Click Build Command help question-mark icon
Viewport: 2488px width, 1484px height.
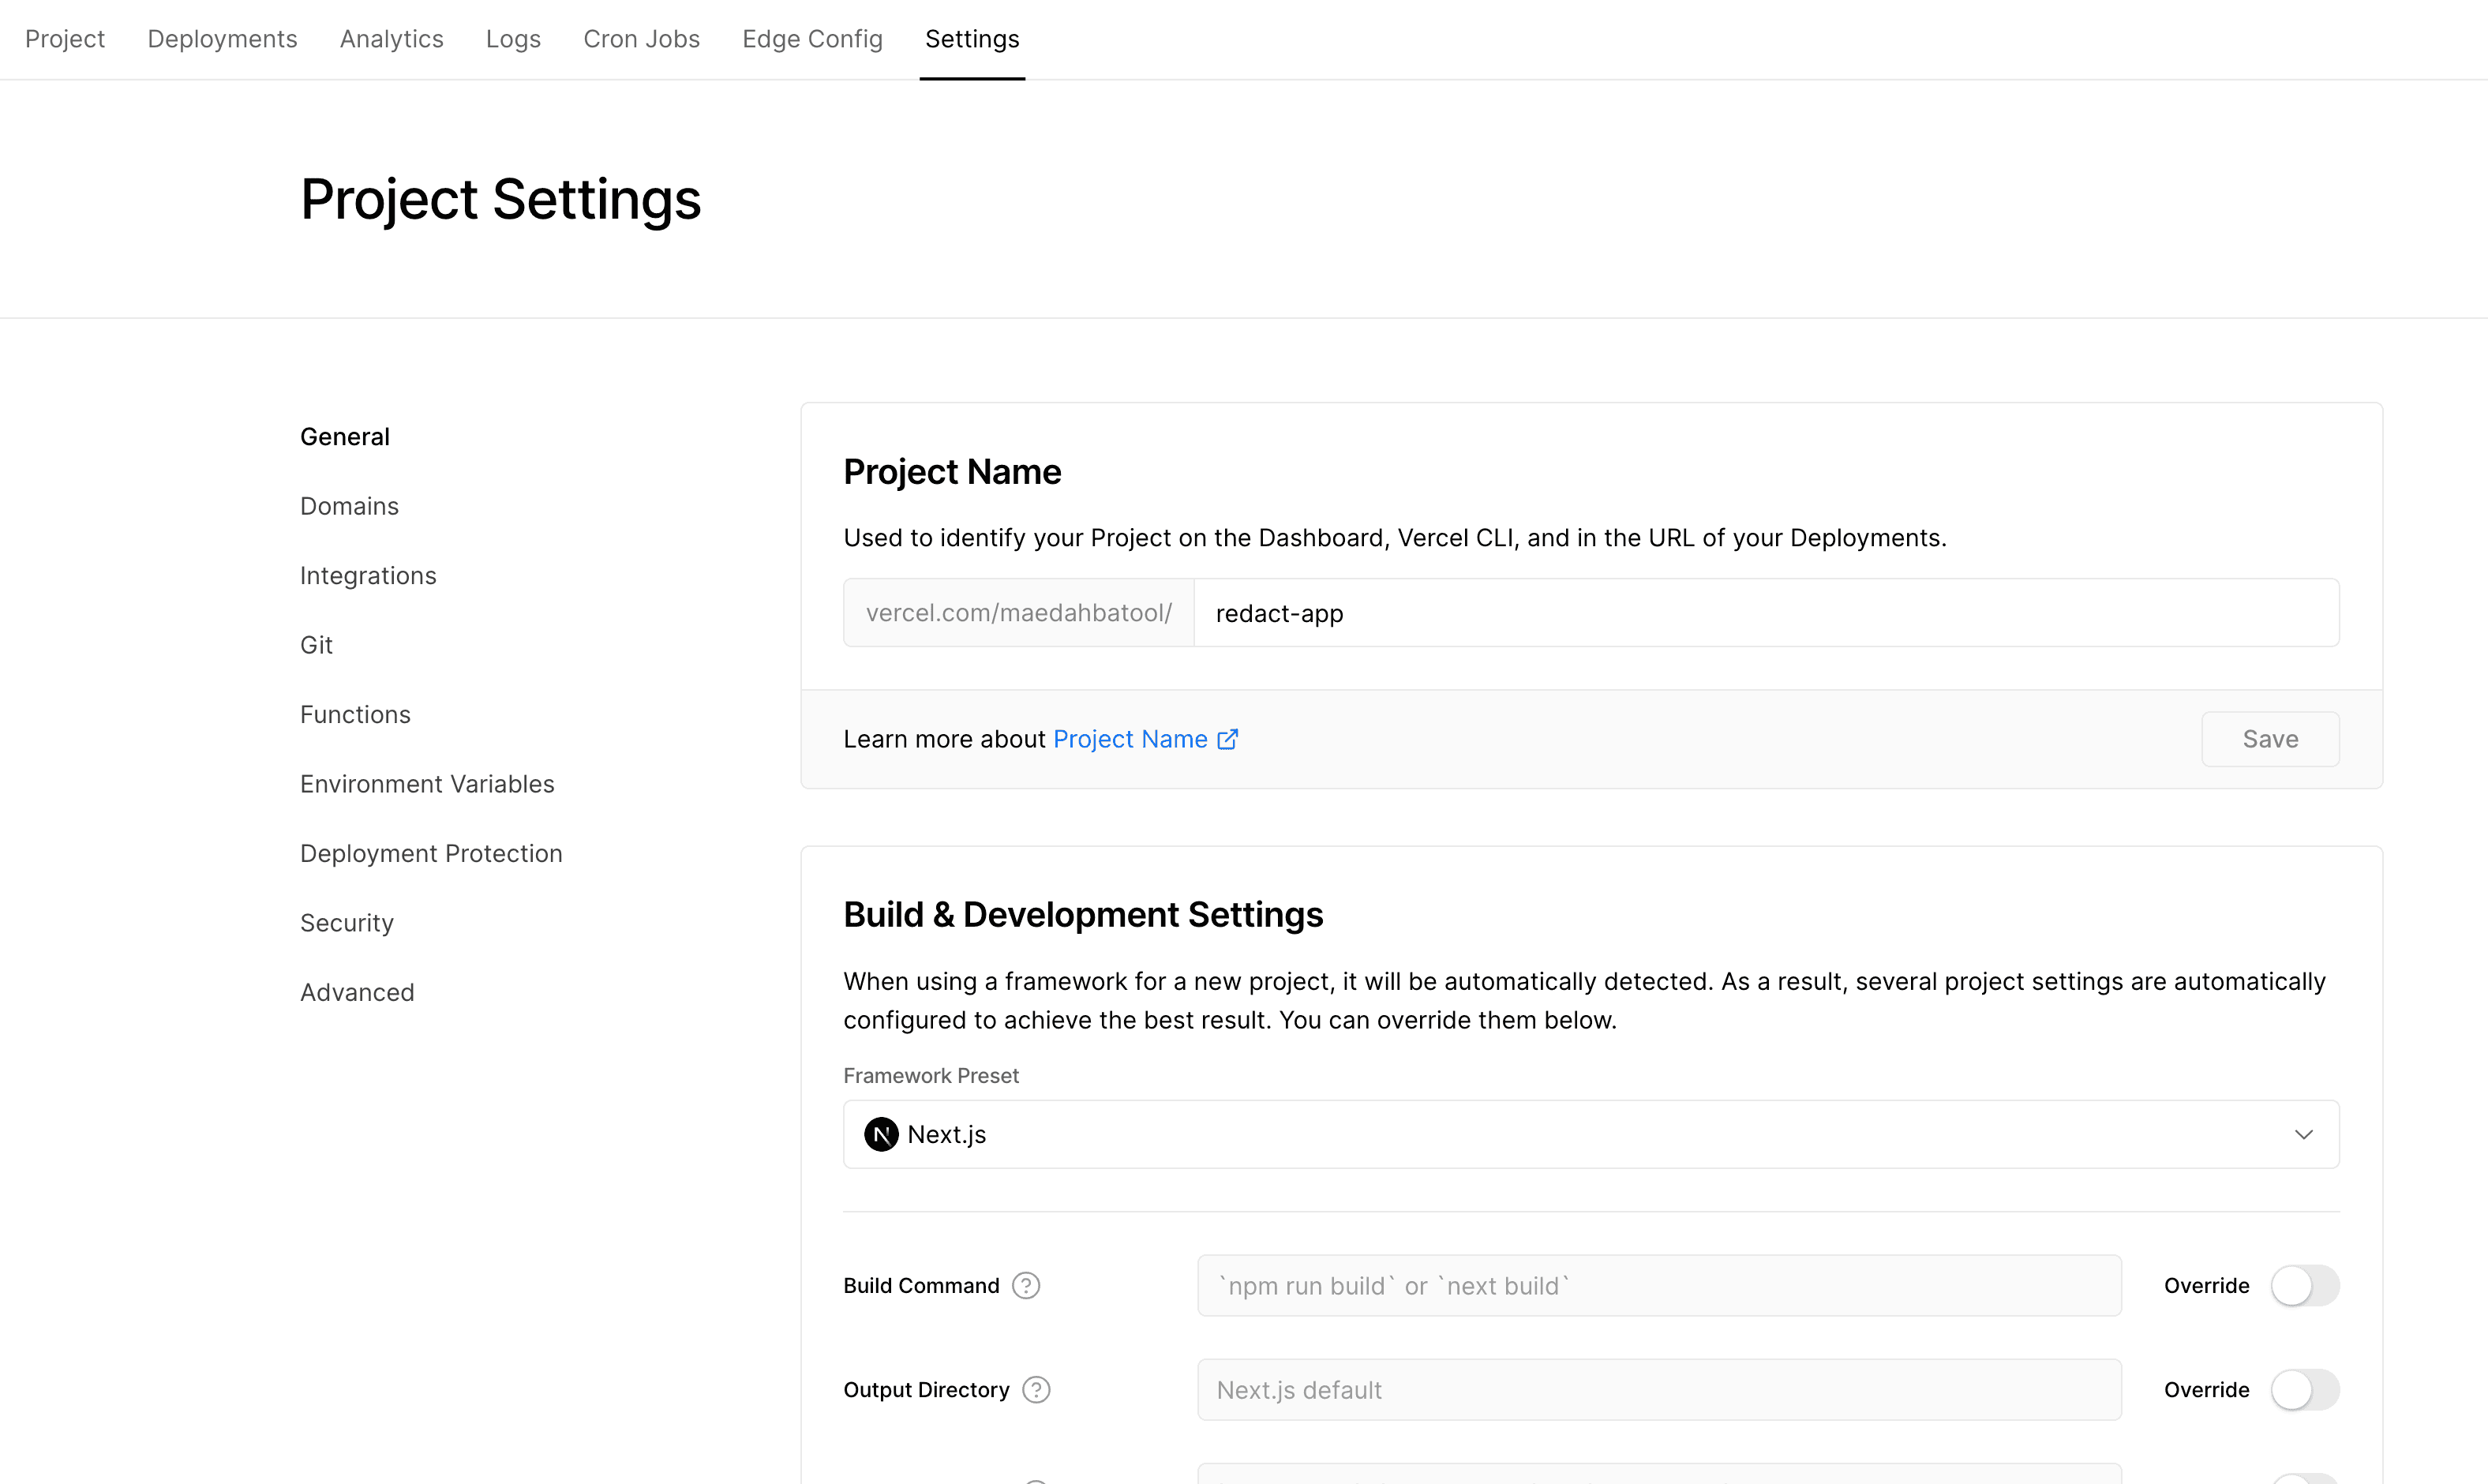(1026, 1285)
